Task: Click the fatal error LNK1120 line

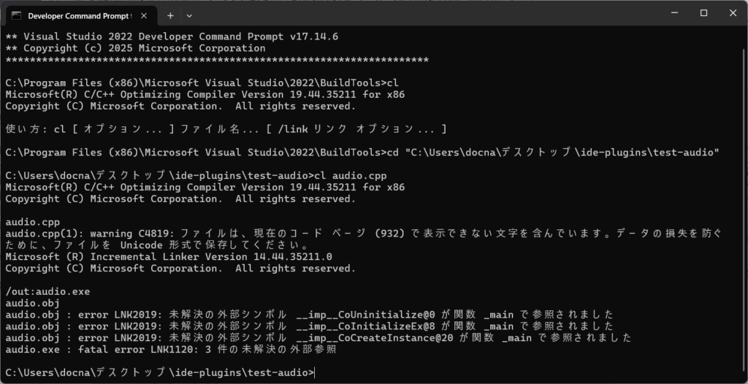Action: 171,350
